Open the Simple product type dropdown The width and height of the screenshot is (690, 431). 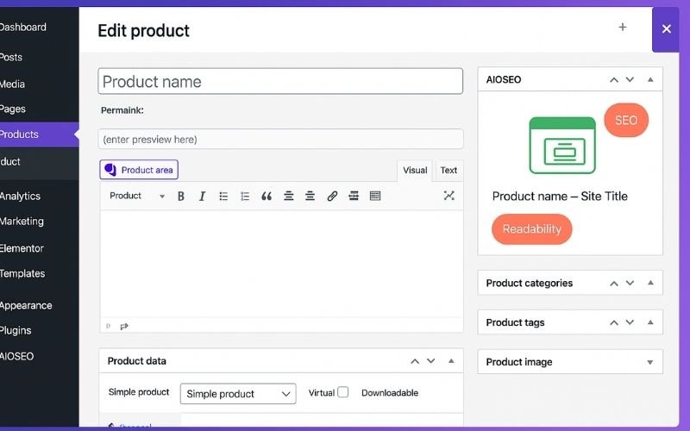(238, 394)
